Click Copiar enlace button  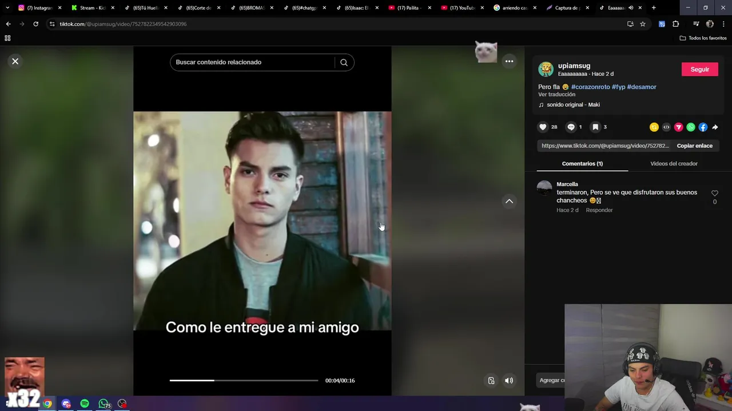point(694,146)
